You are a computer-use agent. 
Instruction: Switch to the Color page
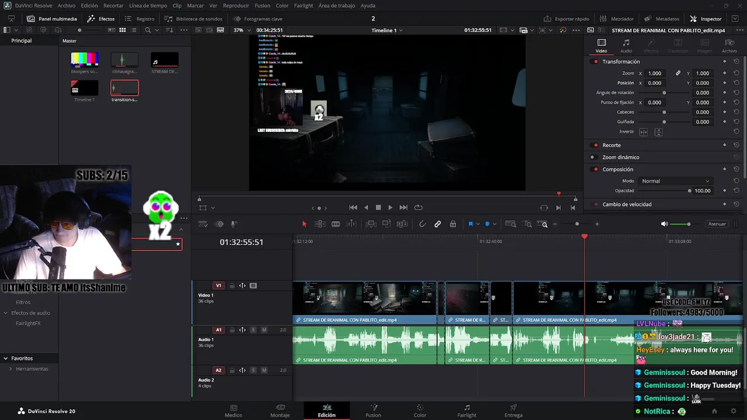click(420, 411)
